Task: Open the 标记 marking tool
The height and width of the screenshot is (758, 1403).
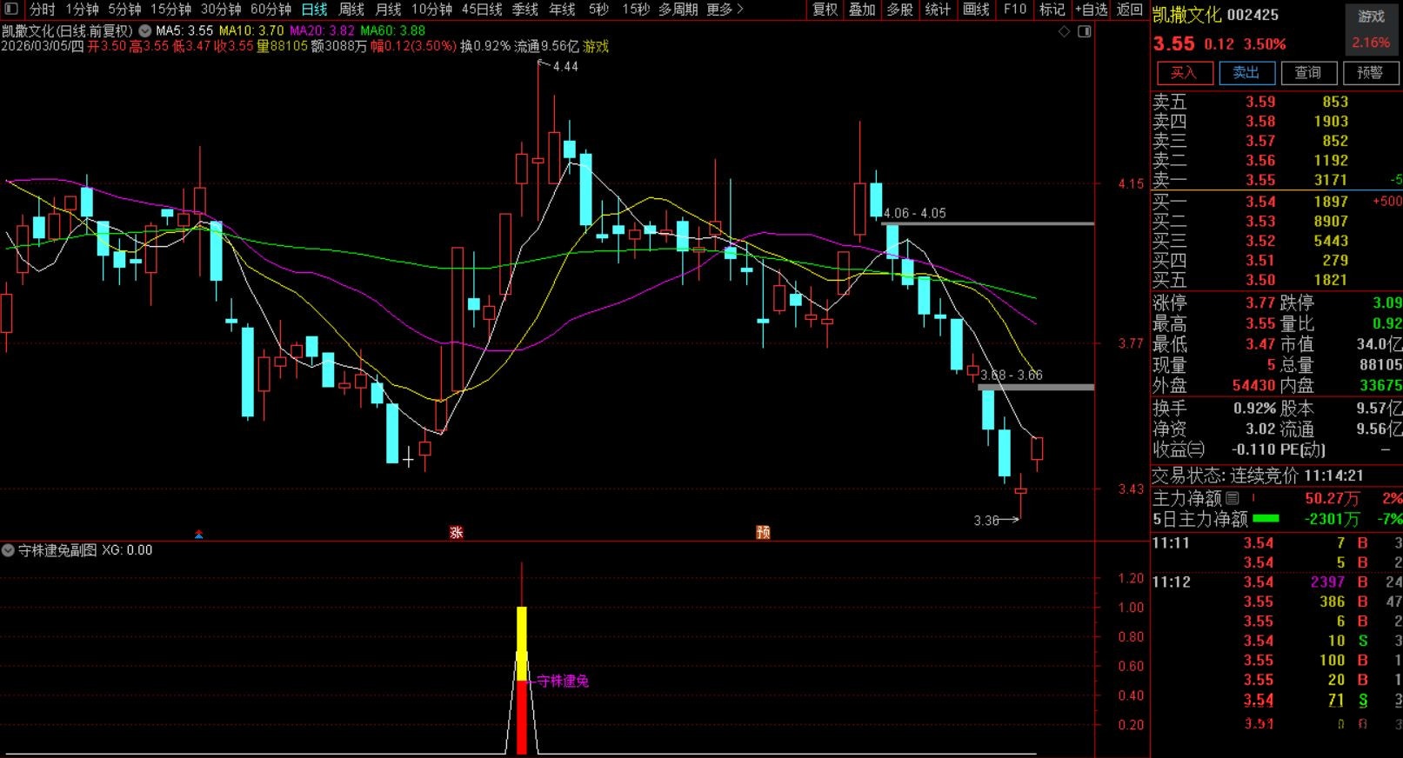Action: coord(1052,9)
